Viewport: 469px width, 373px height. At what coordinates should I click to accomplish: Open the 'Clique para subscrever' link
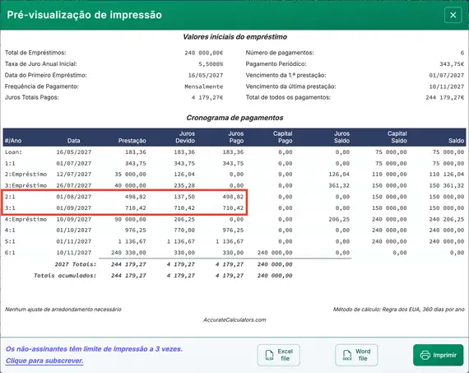pos(44,361)
